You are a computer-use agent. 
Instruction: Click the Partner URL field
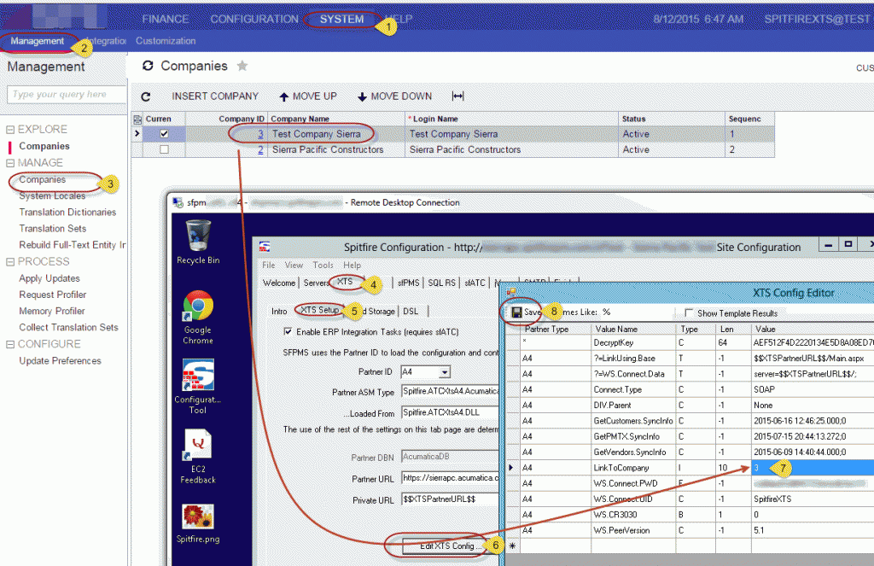point(450,478)
